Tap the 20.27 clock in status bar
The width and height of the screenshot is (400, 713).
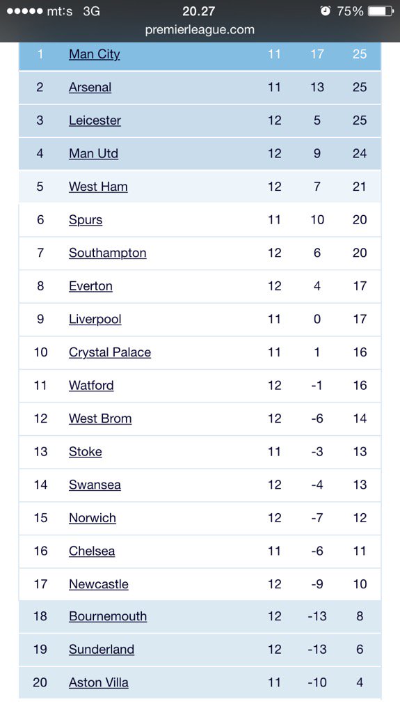(x=199, y=11)
